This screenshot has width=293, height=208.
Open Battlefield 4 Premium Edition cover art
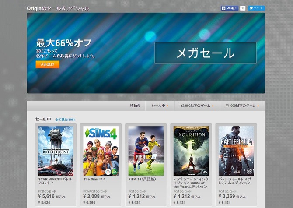pyautogui.click(x=236, y=151)
